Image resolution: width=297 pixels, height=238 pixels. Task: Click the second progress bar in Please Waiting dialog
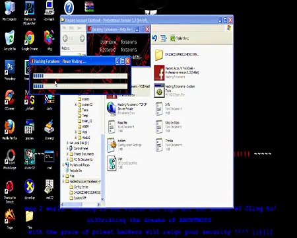81,86
